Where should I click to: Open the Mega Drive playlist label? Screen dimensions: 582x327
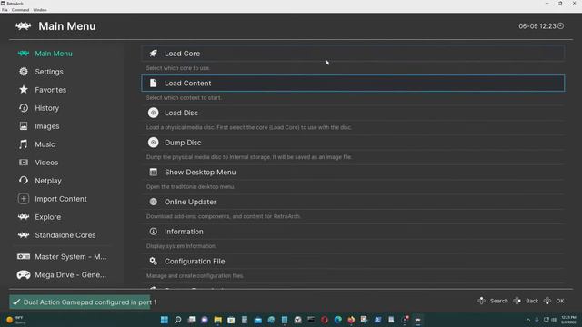(x=71, y=274)
